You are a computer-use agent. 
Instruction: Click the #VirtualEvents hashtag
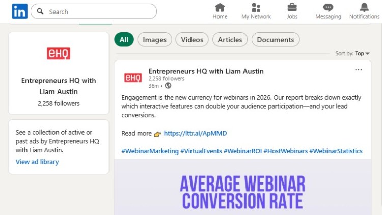(201, 151)
